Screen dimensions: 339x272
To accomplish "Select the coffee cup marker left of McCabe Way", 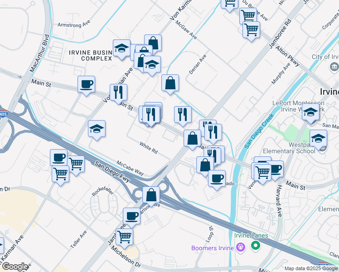I will pyautogui.click(x=58, y=157).
